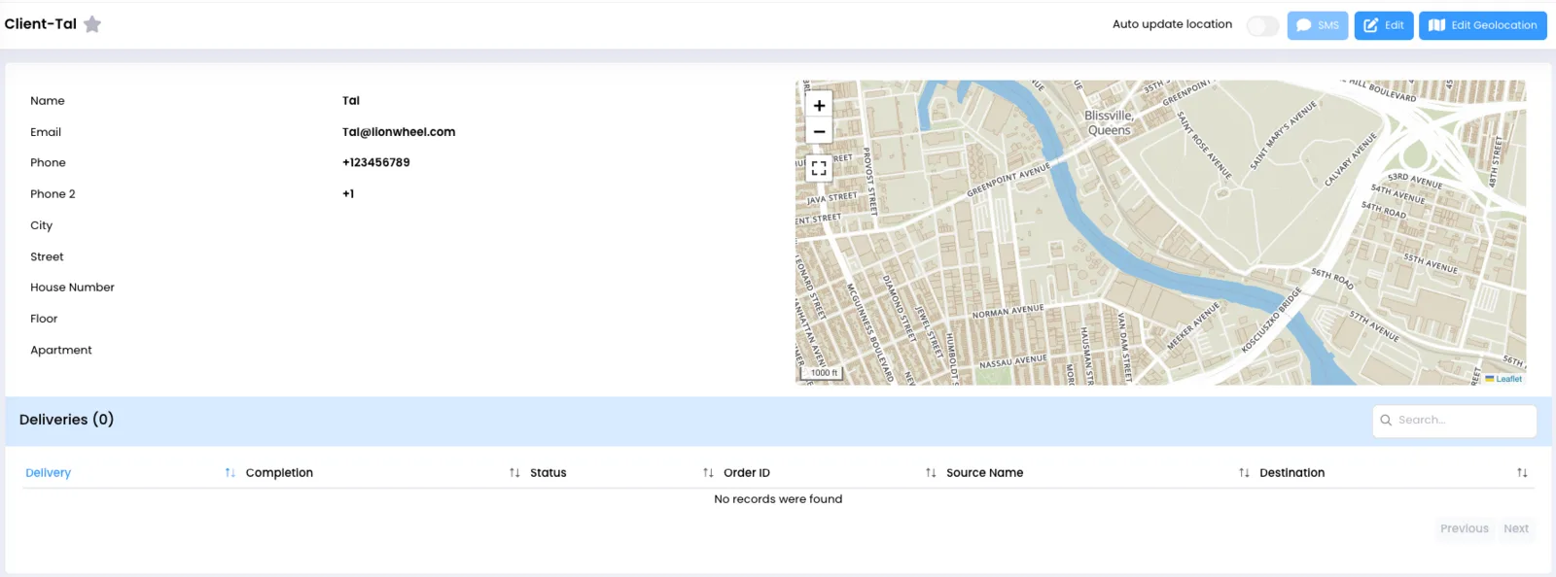
Task: Click the No records were found message
Action: click(x=778, y=499)
